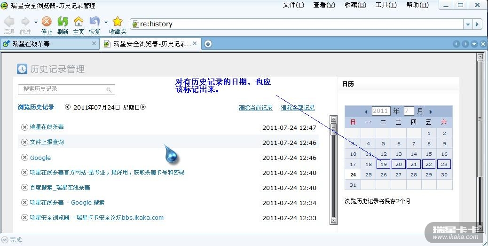Screen dimensions: 488x246
Task: Open the 工具(T) menu
Action: 386,5
